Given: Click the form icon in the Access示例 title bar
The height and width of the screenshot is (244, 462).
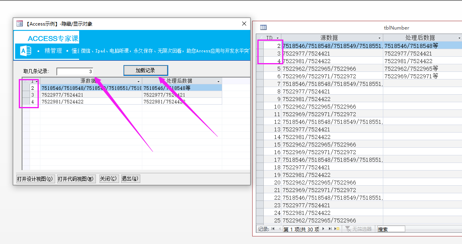Looking at the screenshot, I should pos(20,24).
